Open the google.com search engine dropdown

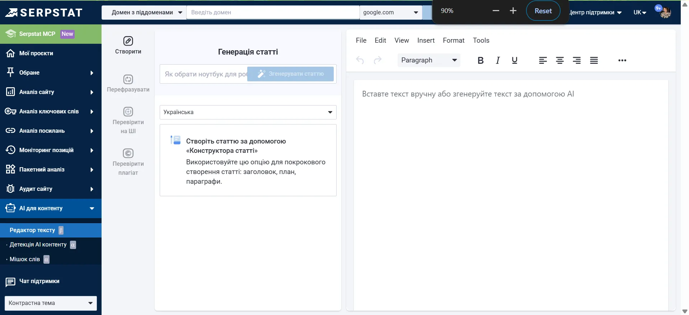click(391, 13)
